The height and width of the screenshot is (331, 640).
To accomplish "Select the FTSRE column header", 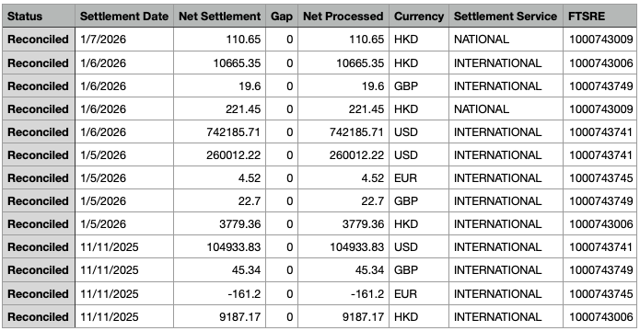I will pyautogui.click(x=600, y=17).
